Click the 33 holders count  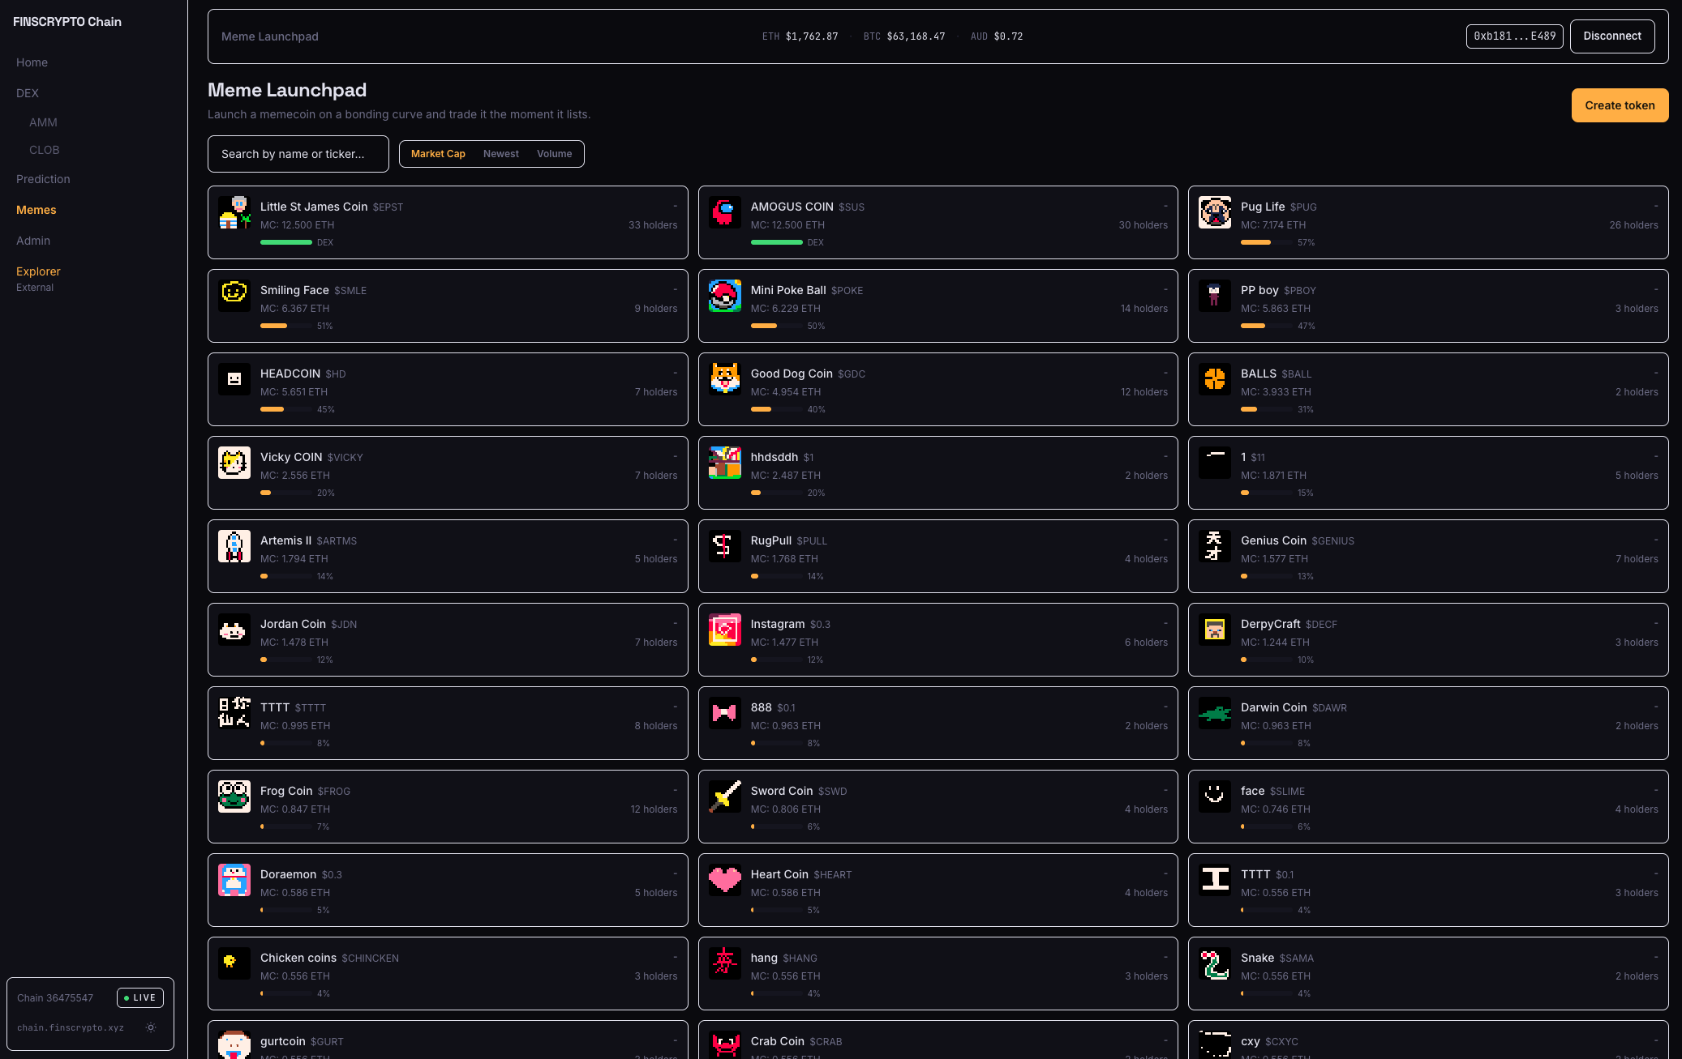click(653, 225)
